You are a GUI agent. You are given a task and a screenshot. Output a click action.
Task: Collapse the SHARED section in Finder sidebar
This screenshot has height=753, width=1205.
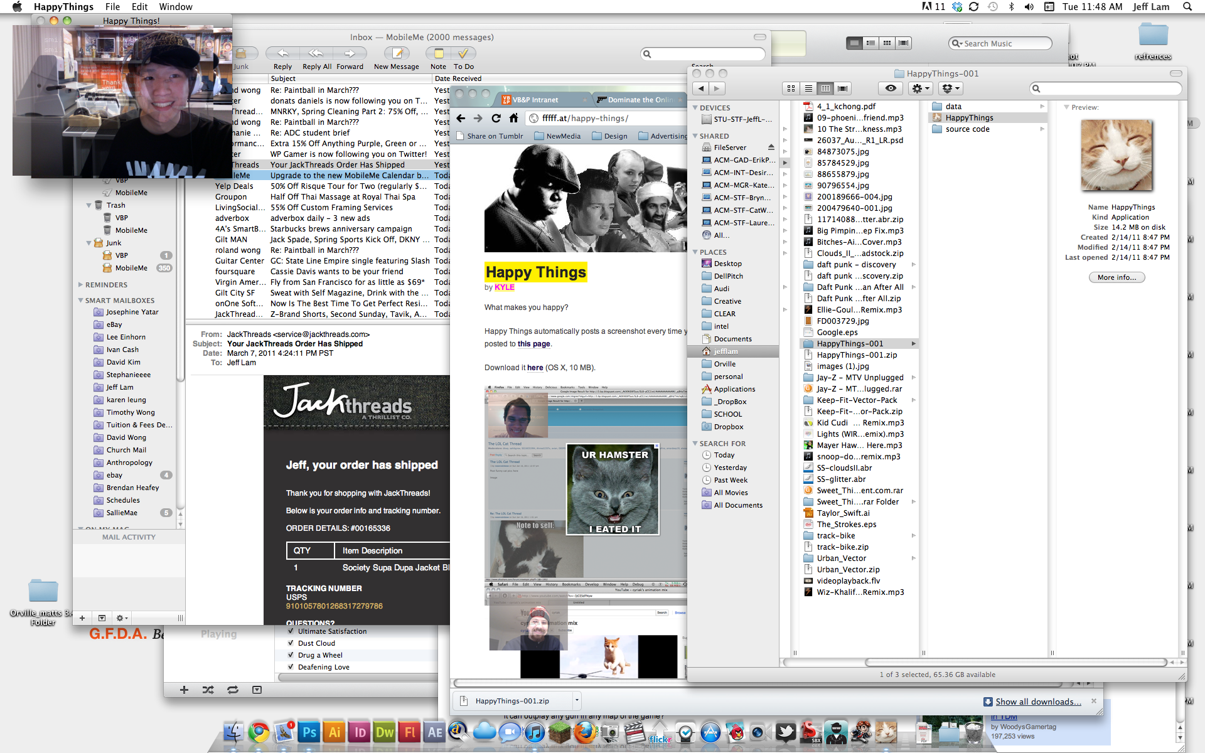click(x=695, y=136)
